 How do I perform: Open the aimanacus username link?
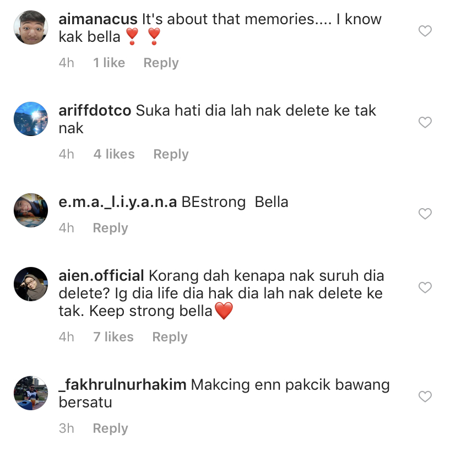98,19
